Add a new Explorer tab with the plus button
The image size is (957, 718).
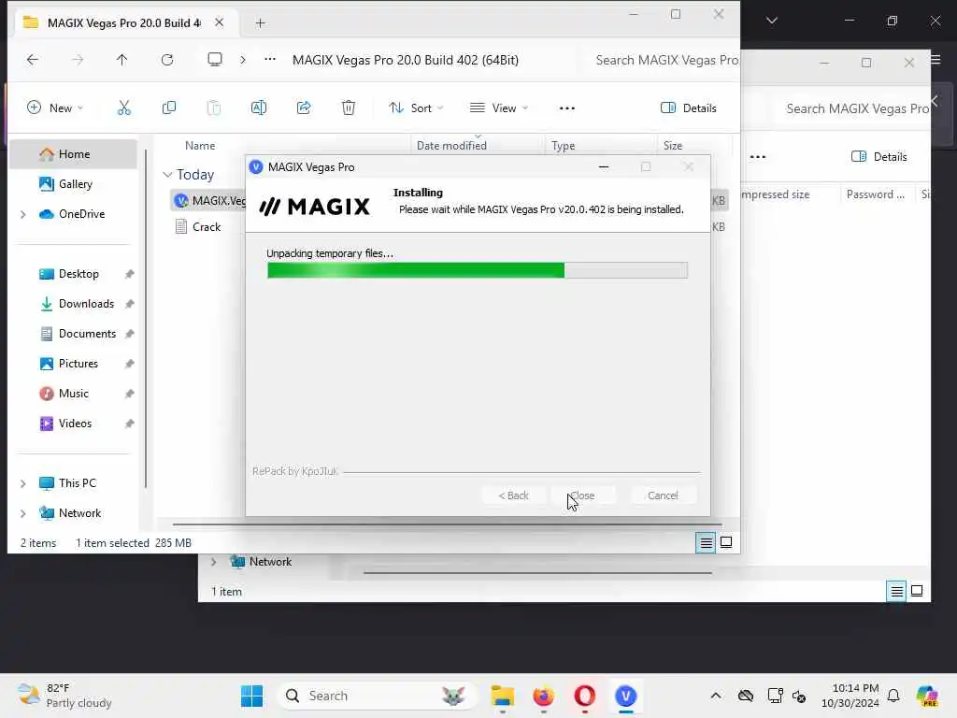(260, 23)
